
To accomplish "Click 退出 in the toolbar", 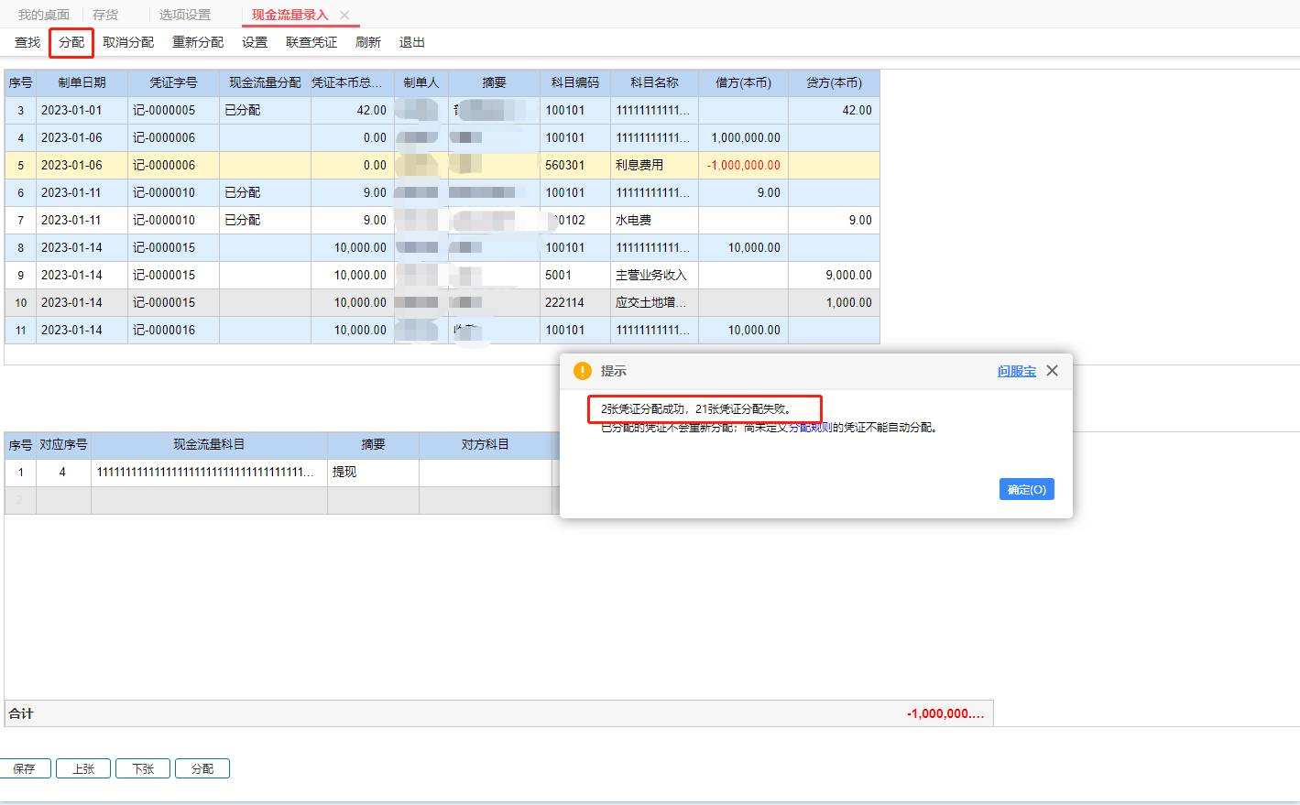I will pos(412,42).
